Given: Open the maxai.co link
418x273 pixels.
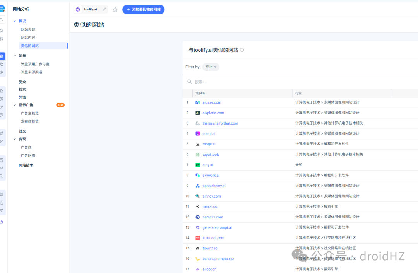Looking at the screenshot, I should coord(210,206).
